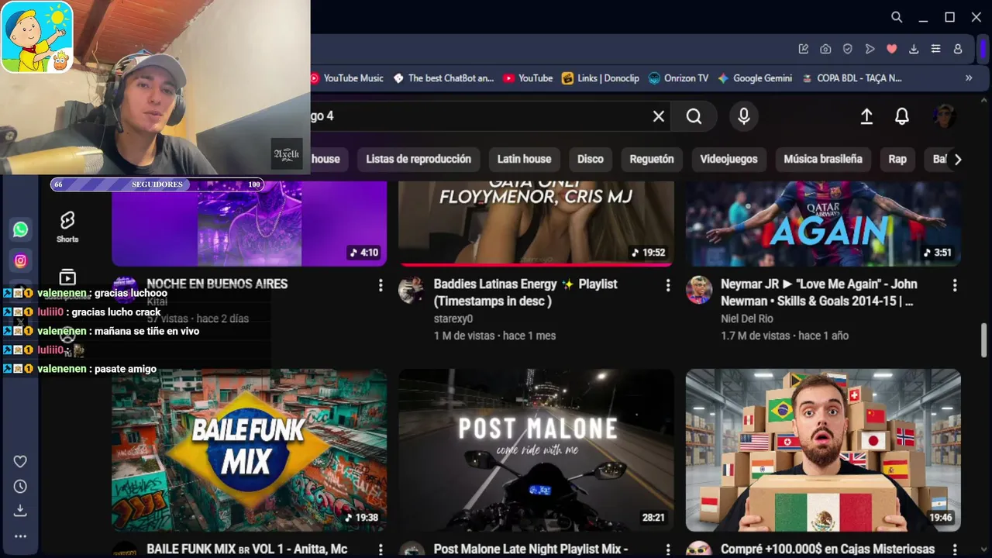This screenshot has height=558, width=992.
Task: Open the starexy0 channel name link
Action: 453,319
